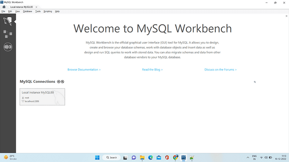Viewport: 289px width, 162px height.
Task: Click the localhost:3306 text on connection tile
Action: [32, 101]
